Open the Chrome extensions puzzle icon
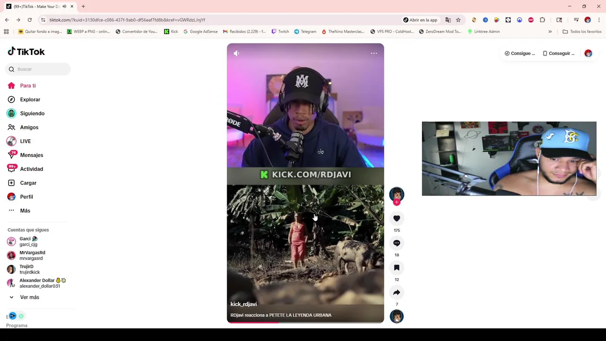This screenshot has height=341, width=606. (543, 20)
